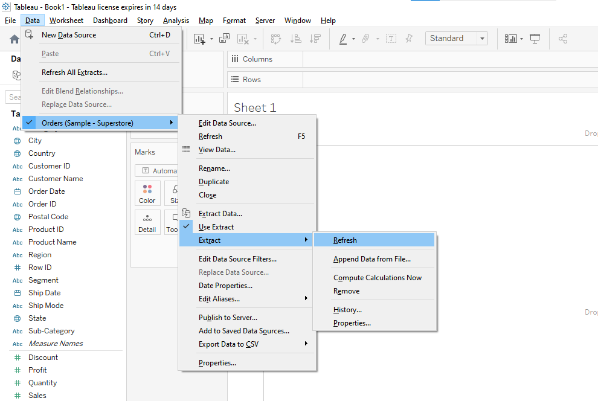Click the Sheet 1 title
The width and height of the screenshot is (598, 401).
point(255,107)
